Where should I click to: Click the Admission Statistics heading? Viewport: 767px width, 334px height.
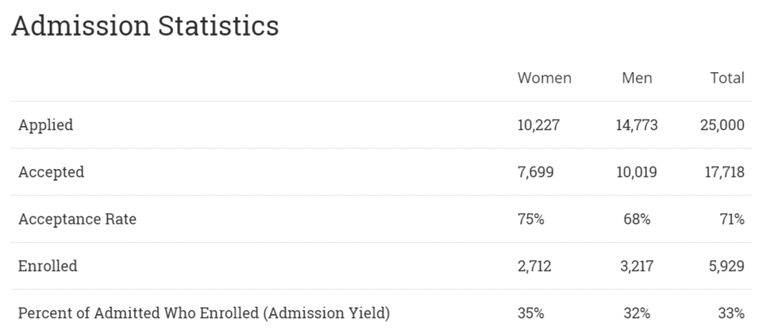145,26
